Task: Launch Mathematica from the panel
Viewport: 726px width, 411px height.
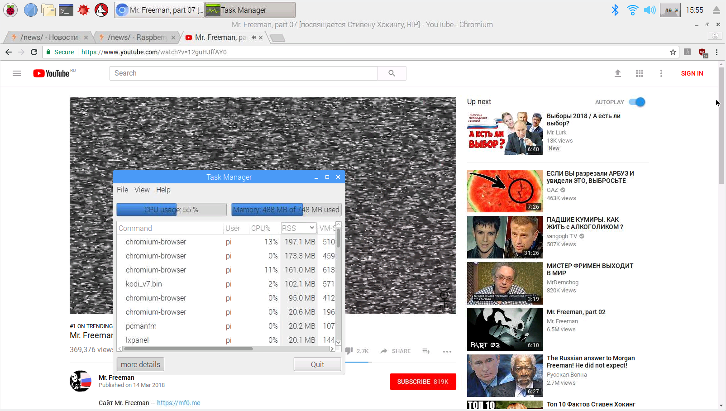Action: click(x=83, y=10)
